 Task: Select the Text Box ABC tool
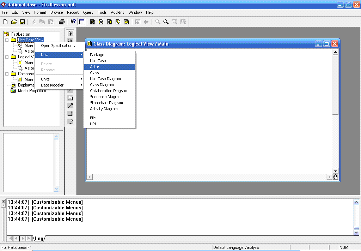(x=70, y=40)
